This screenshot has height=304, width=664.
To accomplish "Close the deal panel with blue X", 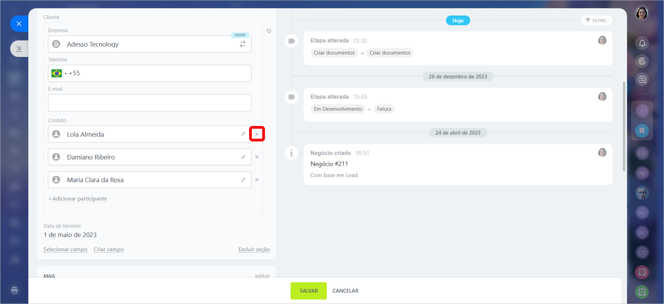I will [19, 23].
